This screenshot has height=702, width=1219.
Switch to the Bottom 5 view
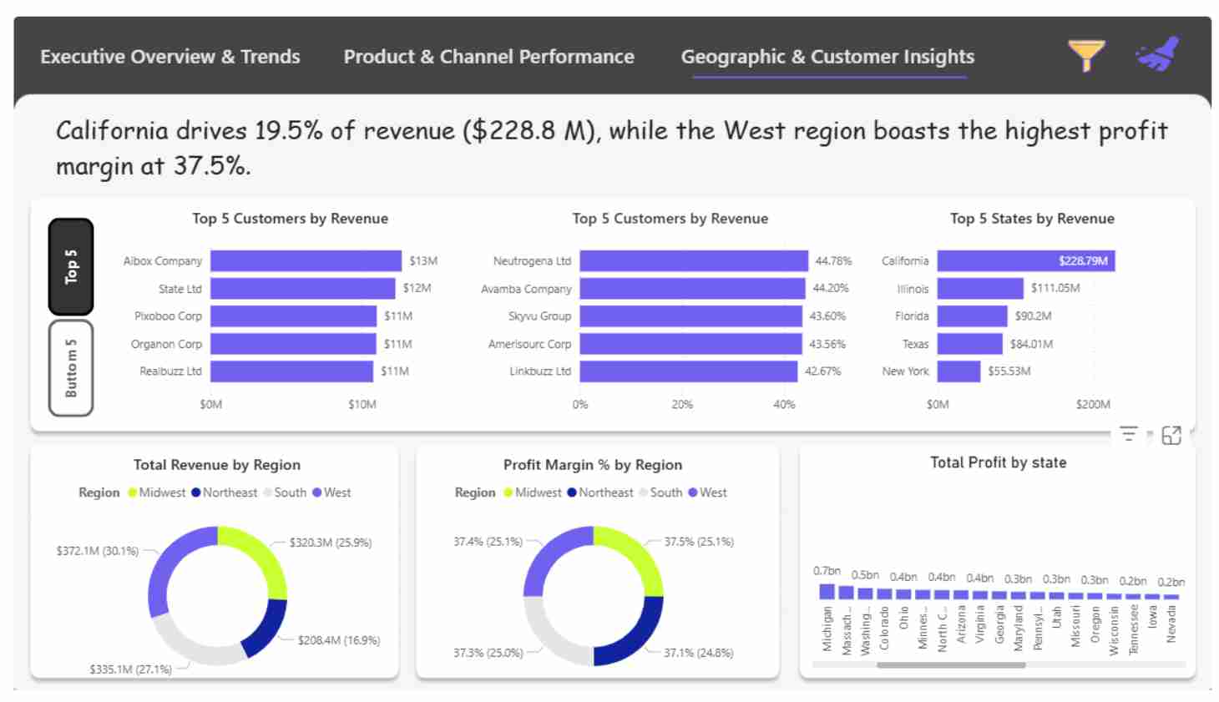coord(71,366)
